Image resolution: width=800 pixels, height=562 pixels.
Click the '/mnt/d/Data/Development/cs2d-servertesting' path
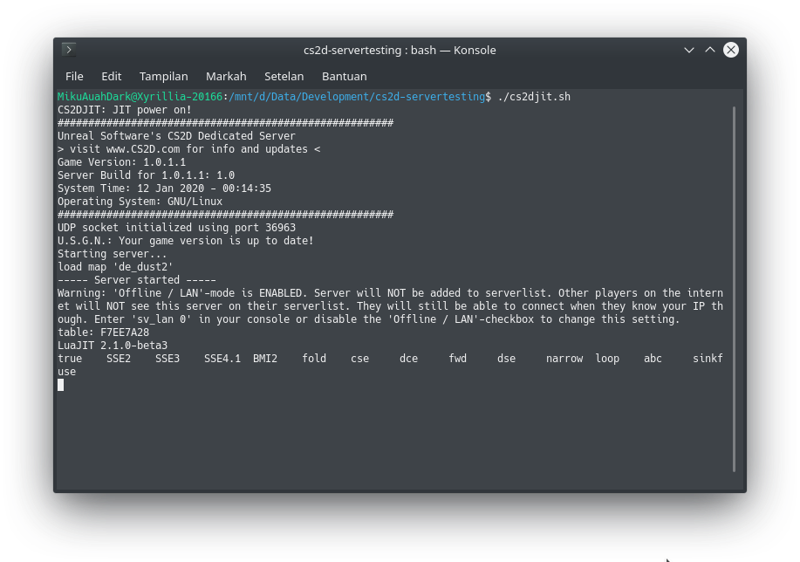357,97
